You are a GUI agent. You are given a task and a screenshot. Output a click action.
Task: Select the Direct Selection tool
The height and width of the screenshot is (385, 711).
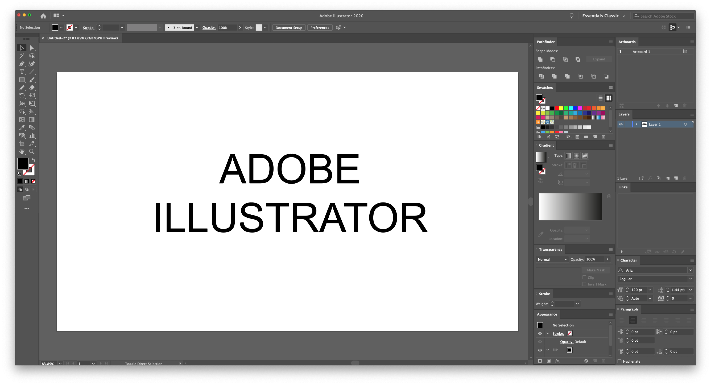(32, 48)
